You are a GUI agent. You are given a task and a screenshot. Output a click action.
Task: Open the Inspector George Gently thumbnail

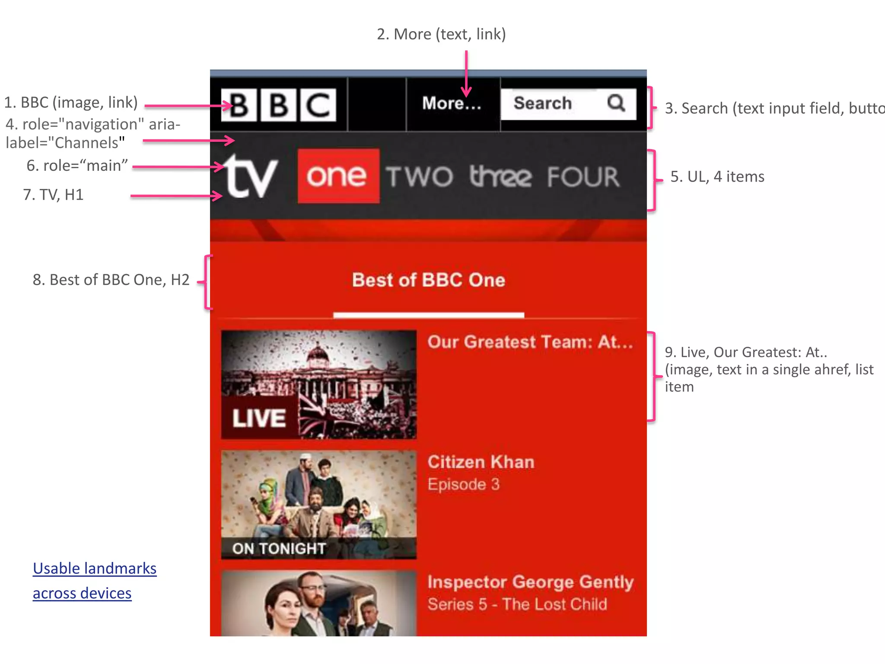pyautogui.click(x=319, y=603)
